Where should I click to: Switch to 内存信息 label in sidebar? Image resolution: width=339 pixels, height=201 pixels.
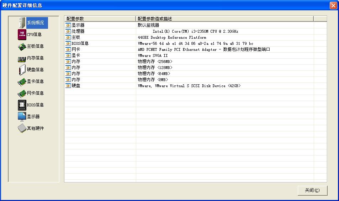click(36, 58)
